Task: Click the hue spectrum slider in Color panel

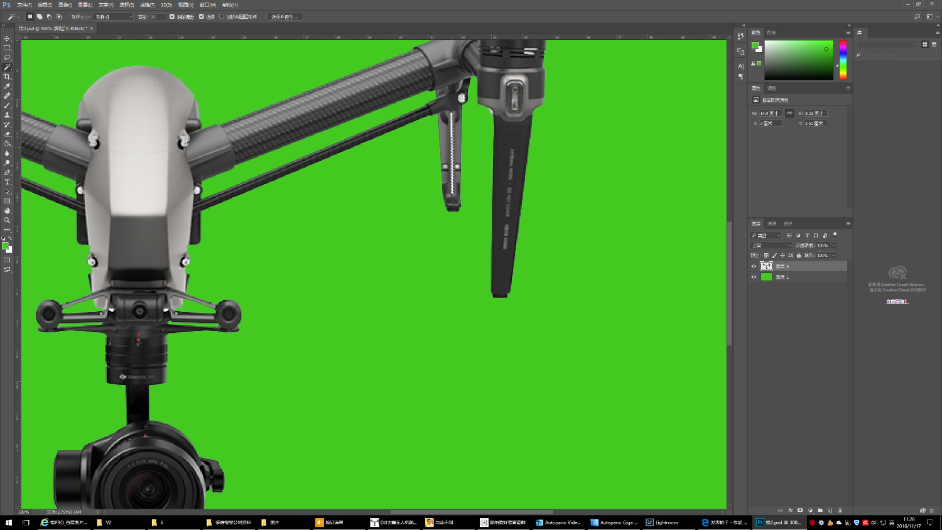Action: 843,60
